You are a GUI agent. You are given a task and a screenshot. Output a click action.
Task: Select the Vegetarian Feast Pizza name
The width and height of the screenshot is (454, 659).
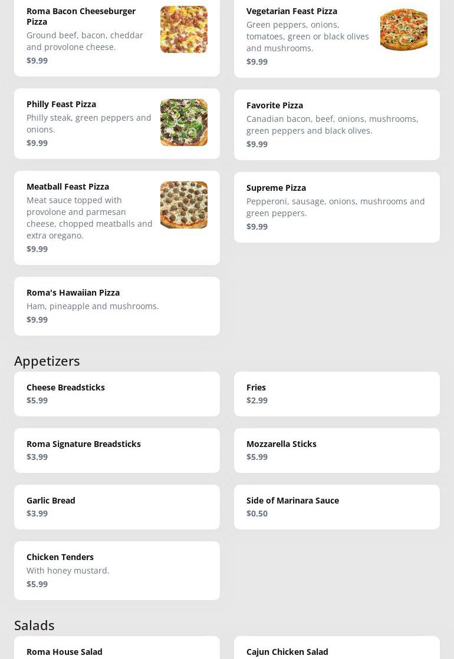[x=291, y=11]
